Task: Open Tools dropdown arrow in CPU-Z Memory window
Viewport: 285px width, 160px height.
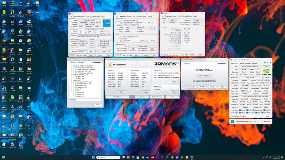Action: (x=186, y=55)
